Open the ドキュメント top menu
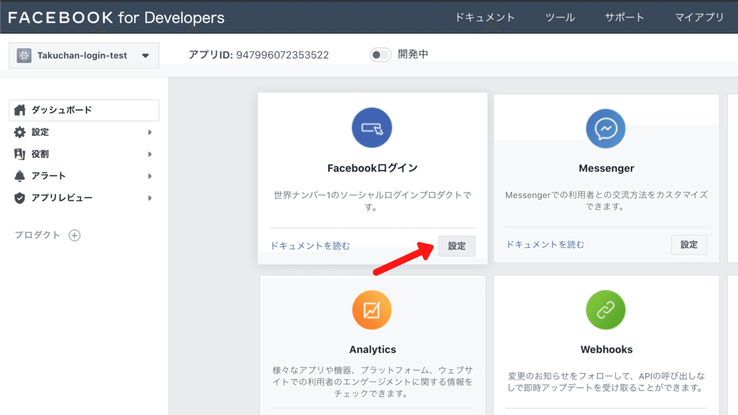This screenshot has height=415, width=738. (x=485, y=17)
